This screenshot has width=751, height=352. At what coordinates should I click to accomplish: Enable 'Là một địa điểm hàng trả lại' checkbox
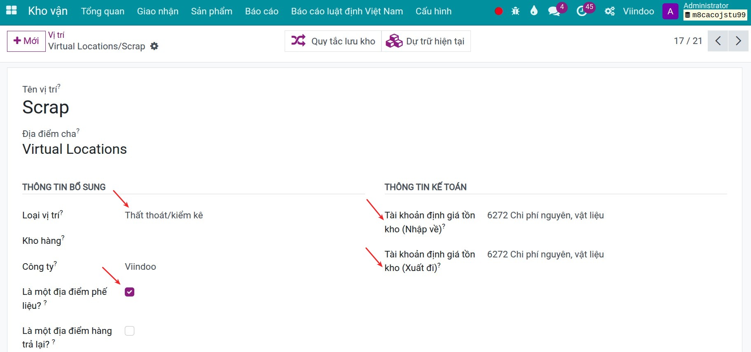(130, 331)
